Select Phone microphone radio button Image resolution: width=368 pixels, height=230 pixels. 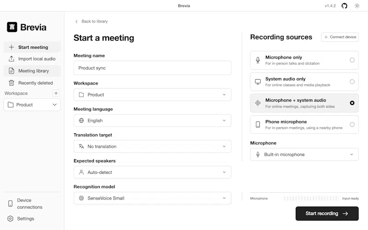pos(352,124)
